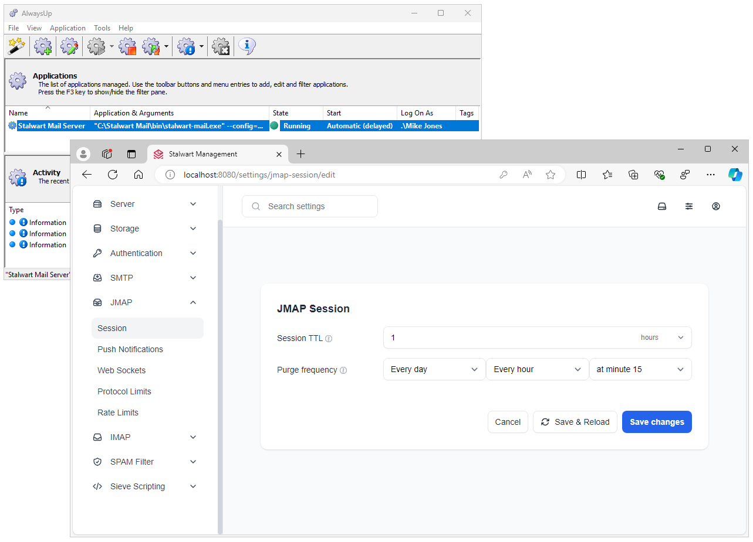The height and width of the screenshot is (542, 753).
Task: Select the Stalwart Mail Server row in AlwaysUp
Action: coord(243,126)
